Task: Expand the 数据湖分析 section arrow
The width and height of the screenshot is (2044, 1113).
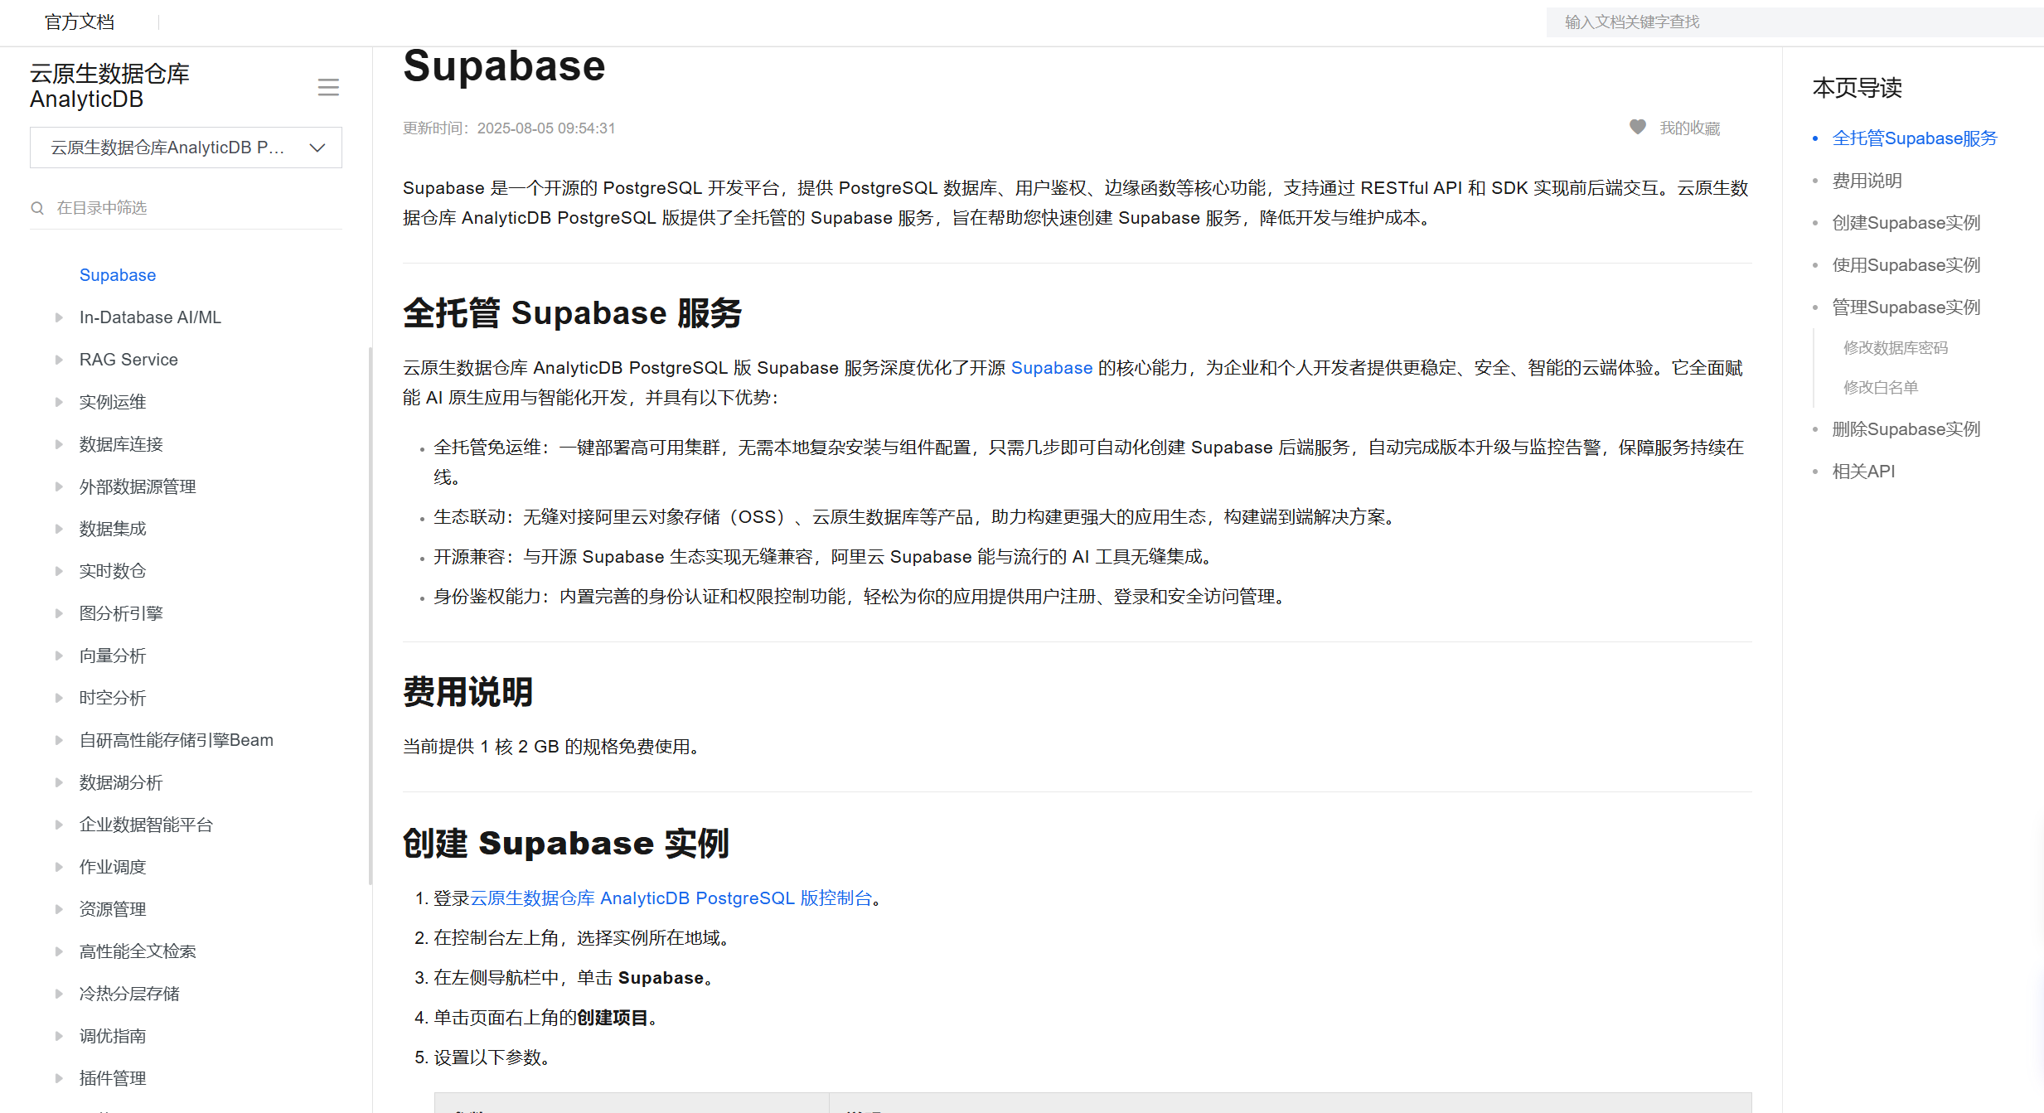Action: pos(59,782)
